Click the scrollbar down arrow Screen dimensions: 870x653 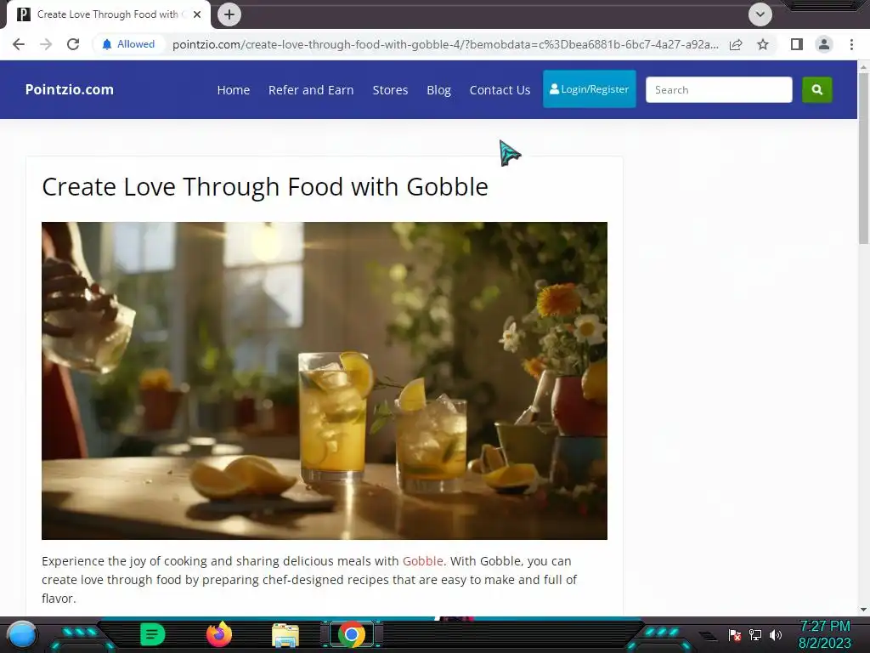(x=864, y=610)
